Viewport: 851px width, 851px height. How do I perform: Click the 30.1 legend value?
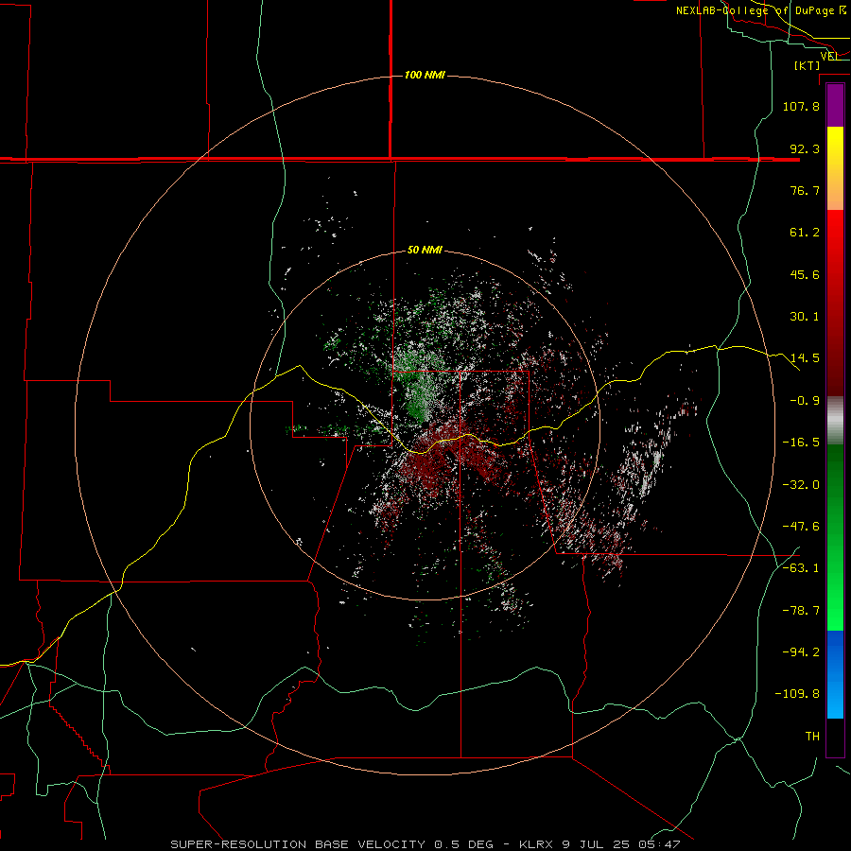(x=805, y=317)
